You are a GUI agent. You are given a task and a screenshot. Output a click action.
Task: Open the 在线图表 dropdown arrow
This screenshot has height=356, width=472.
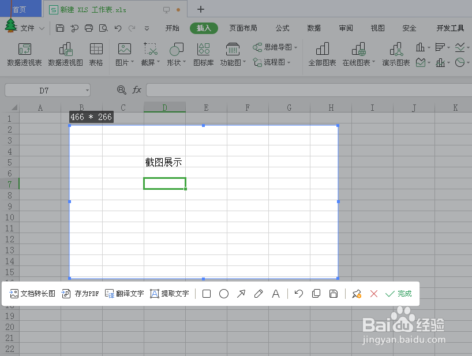[374, 62]
